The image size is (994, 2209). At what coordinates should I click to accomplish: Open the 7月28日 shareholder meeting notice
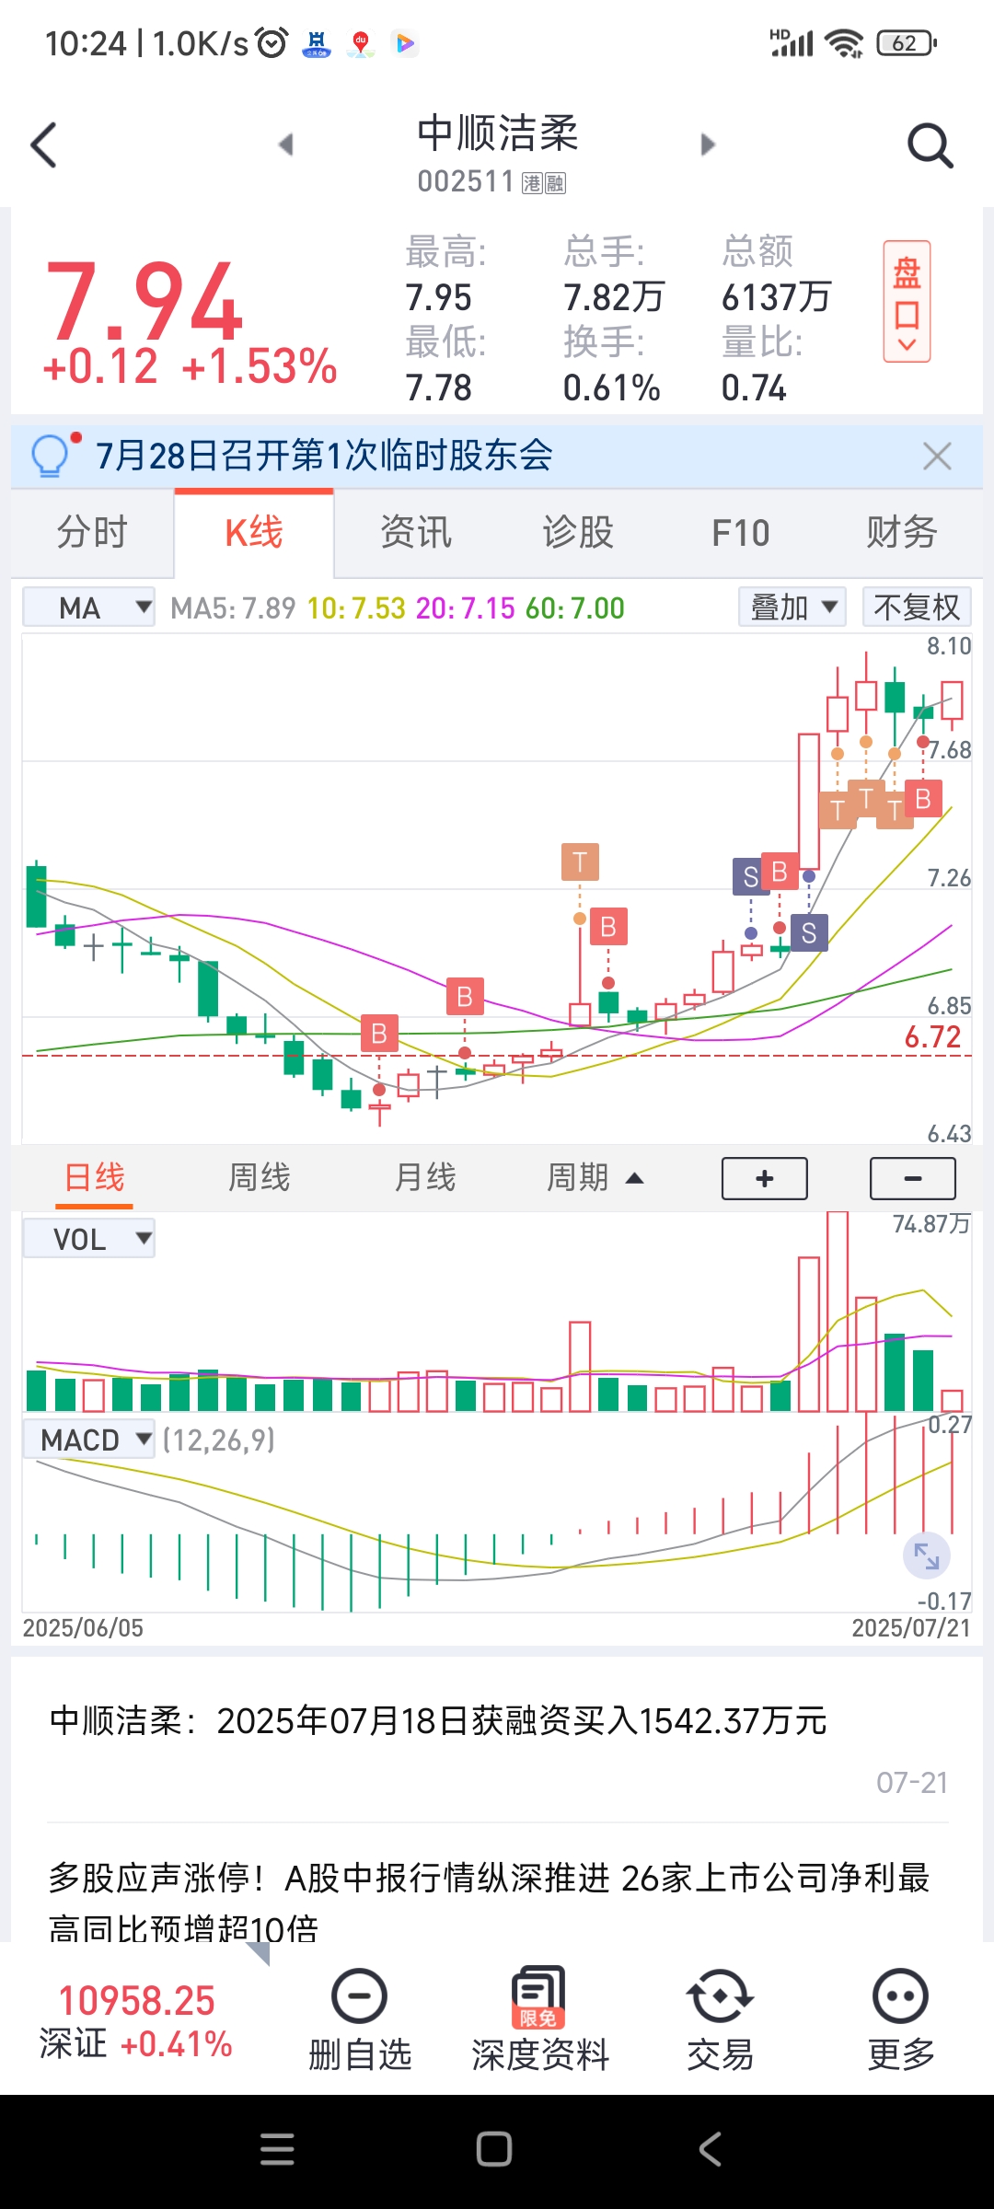point(324,455)
